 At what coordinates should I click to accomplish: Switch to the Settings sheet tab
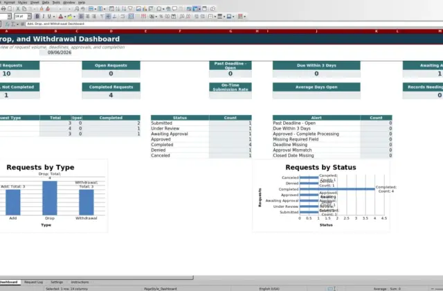click(x=57, y=282)
